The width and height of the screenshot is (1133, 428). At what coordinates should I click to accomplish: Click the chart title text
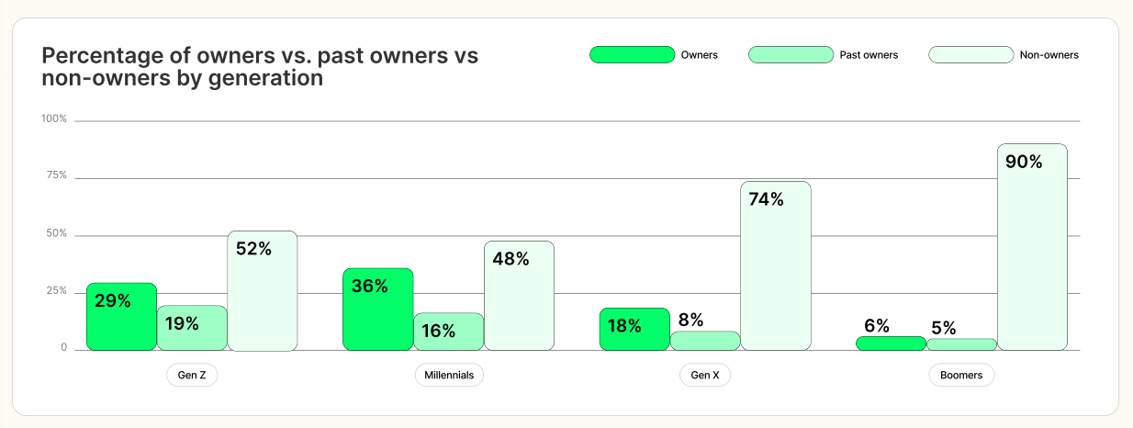point(260,66)
